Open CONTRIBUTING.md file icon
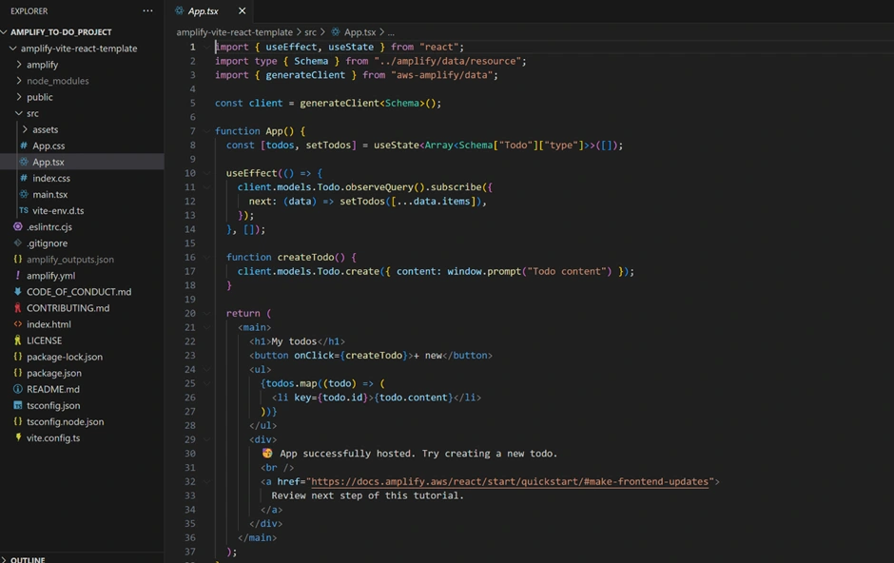 click(x=18, y=308)
